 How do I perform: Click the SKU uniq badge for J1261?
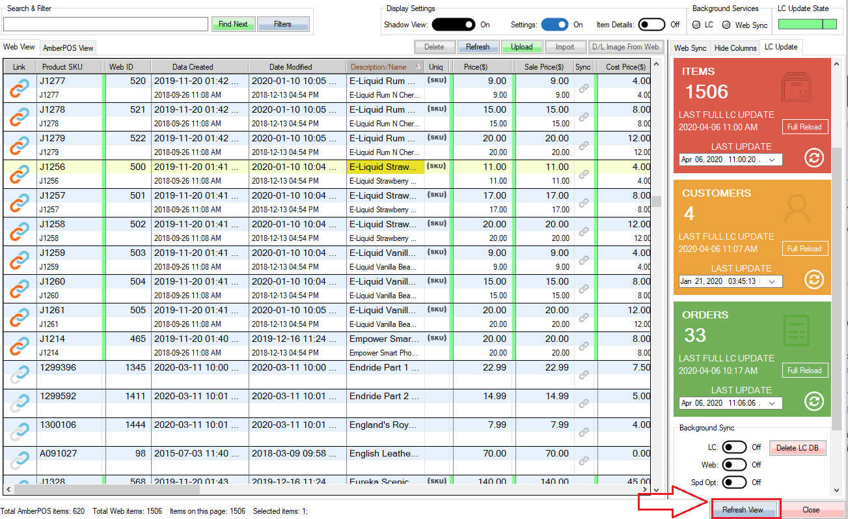[x=437, y=309]
